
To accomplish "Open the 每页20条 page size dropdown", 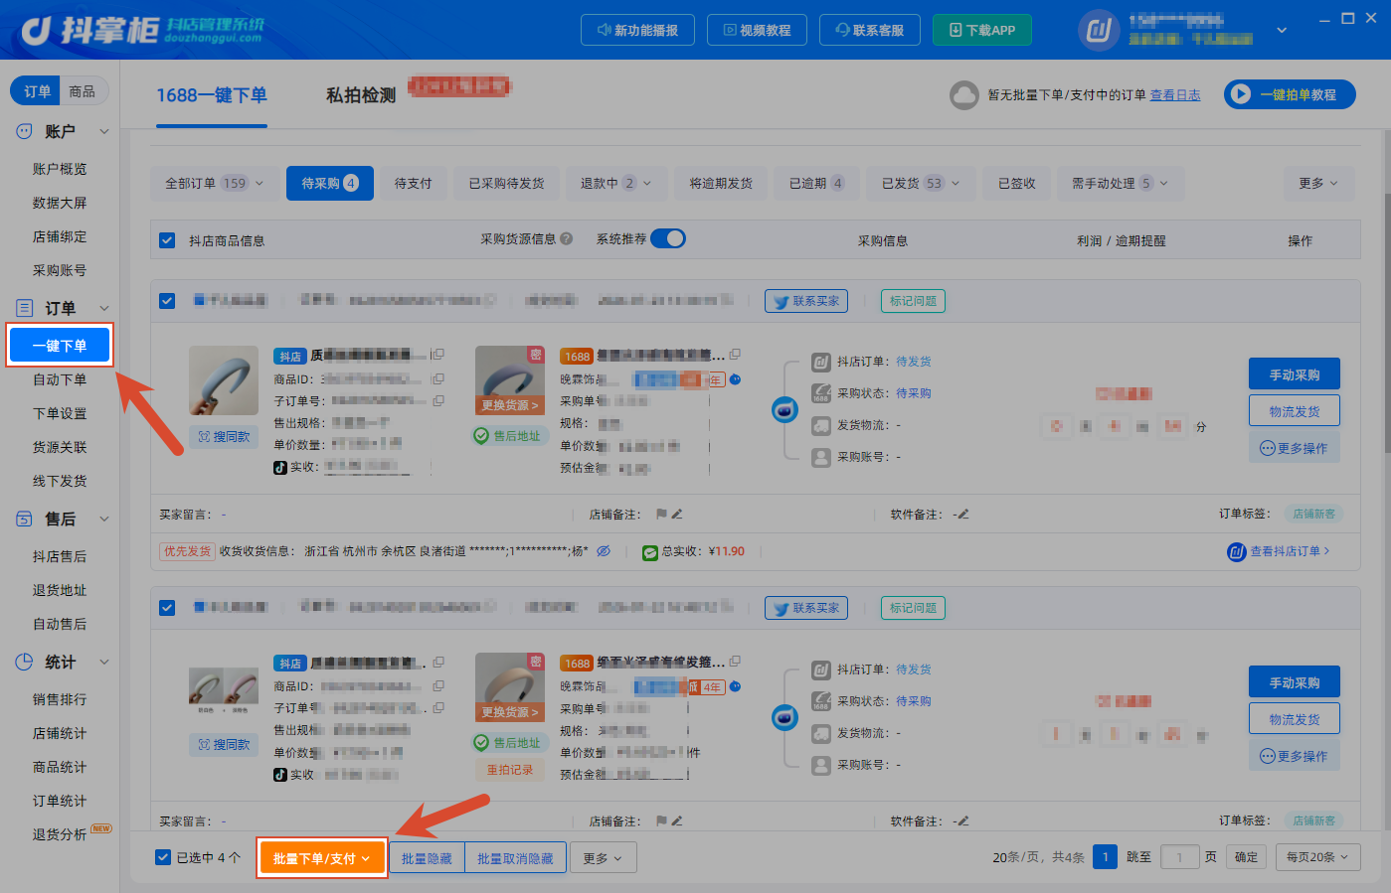I will pyautogui.click(x=1318, y=857).
